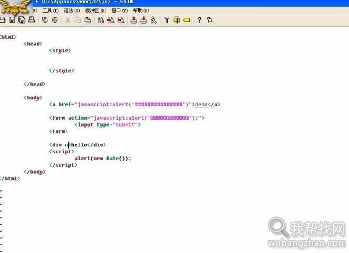Click the closing </html> tag
Image resolution: width=349 pixels, height=253 pixels.
pos(10,178)
